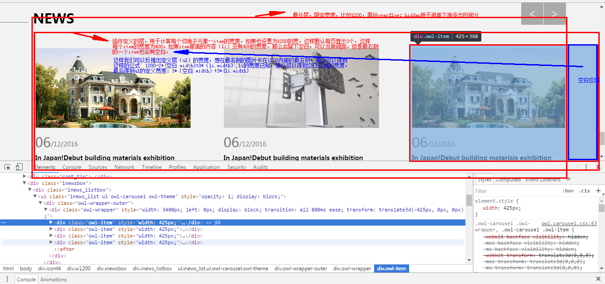This screenshot has width=605, height=284.
Task: Activate the inspect element picker icon
Action: tap(8, 167)
